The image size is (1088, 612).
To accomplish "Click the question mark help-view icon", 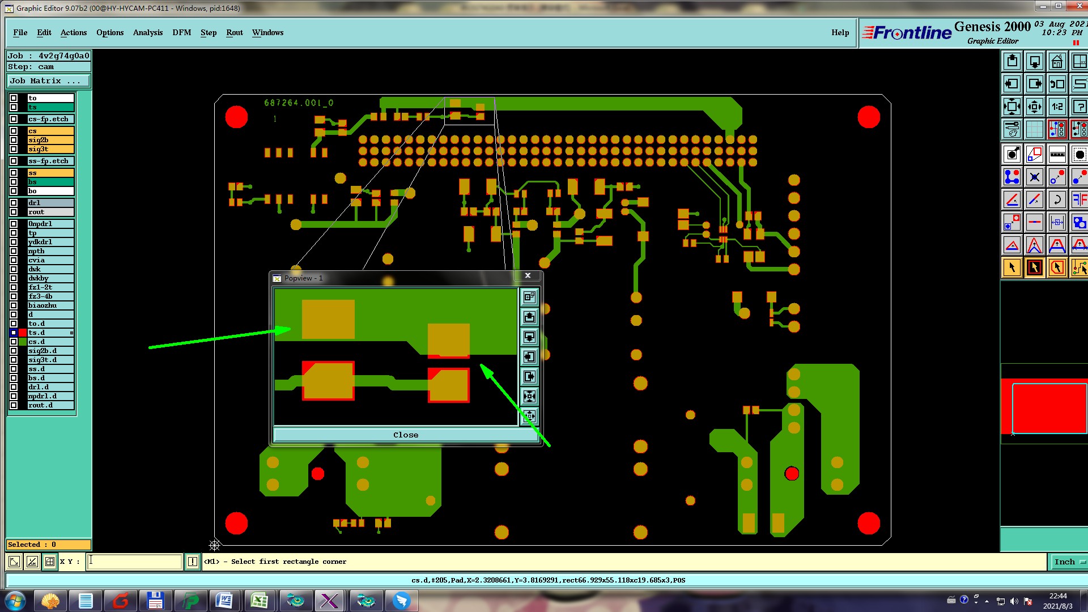I will click(1079, 107).
